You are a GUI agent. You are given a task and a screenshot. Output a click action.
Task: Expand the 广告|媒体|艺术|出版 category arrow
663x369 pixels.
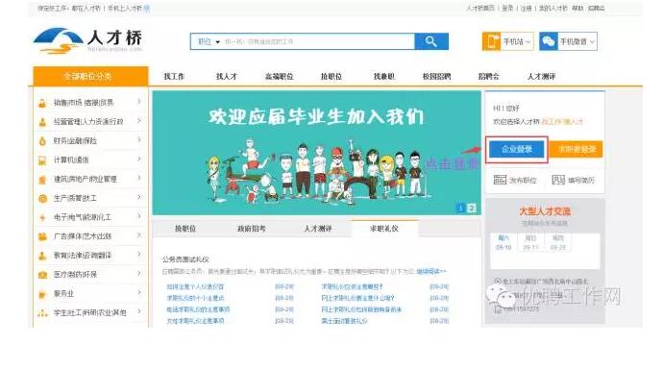click(139, 235)
